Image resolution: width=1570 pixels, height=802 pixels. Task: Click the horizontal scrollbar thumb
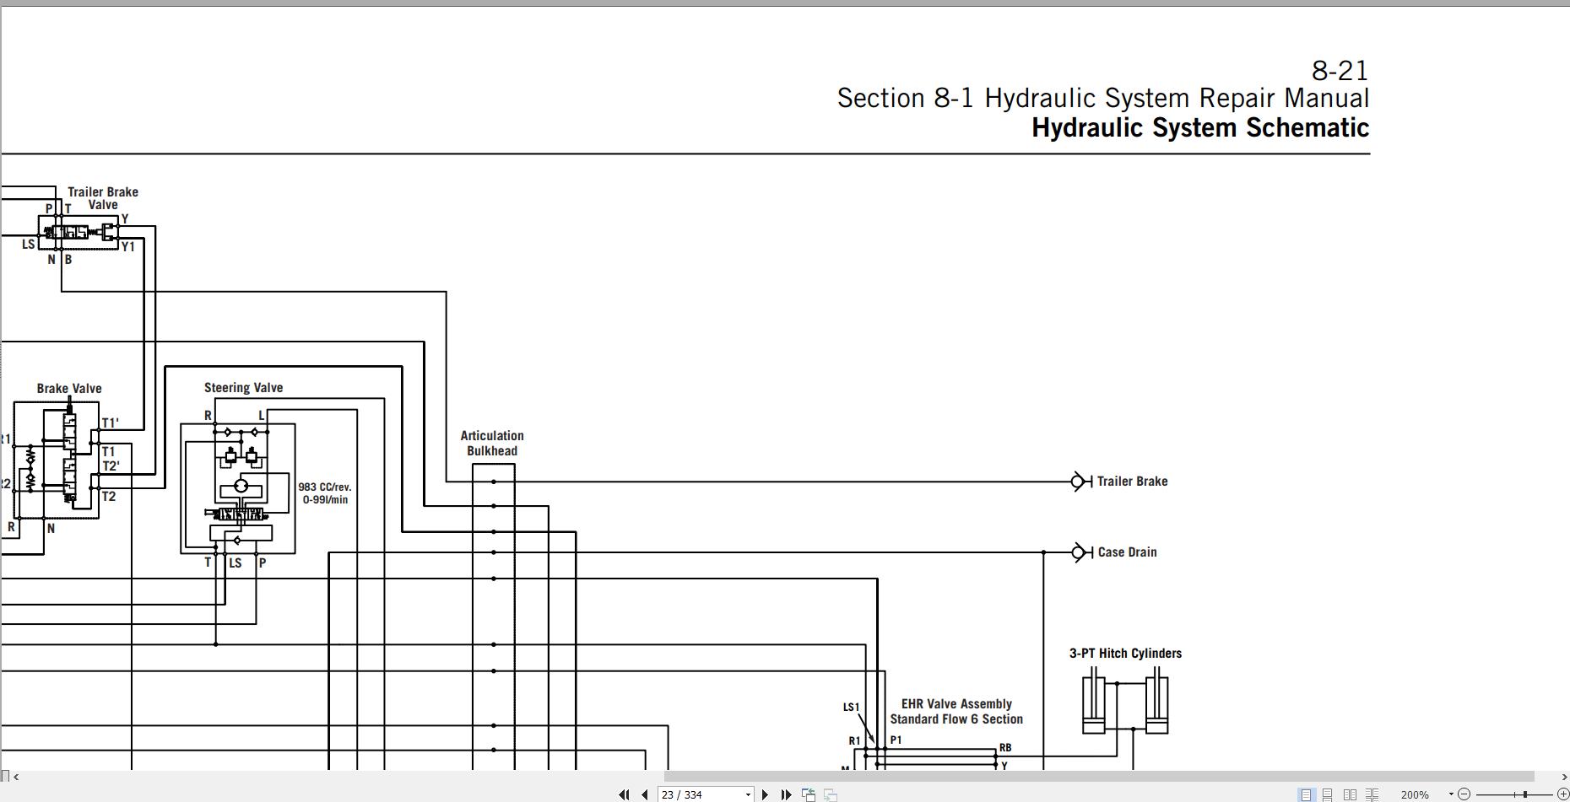click(1099, 776)
